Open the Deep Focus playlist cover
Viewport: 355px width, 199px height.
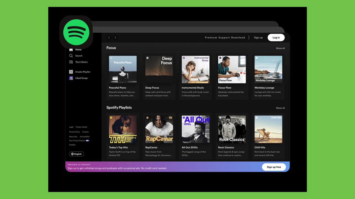(x=159, y=70)
